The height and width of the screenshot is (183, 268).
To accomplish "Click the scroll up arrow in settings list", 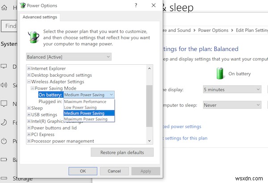I will click(x=149, y=69).
